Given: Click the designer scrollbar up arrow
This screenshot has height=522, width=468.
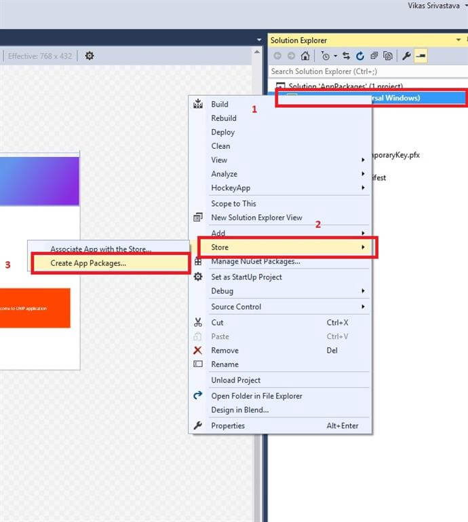Looking at the screenshot, I should (257, 52).
